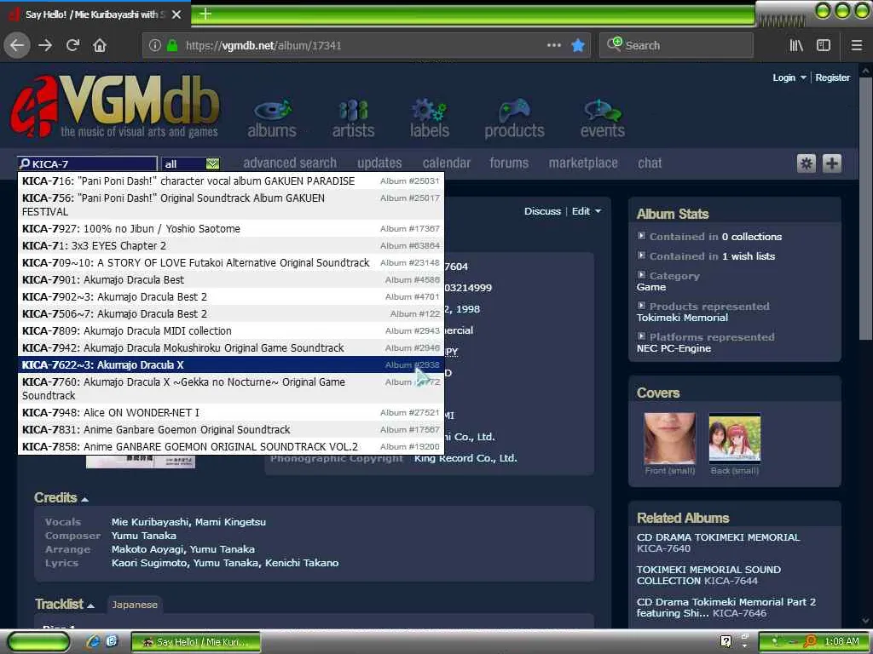Open the page actions three-dot menu
Image resolution: width=873 pixels, height=654 pixels.
click(554, 45)
